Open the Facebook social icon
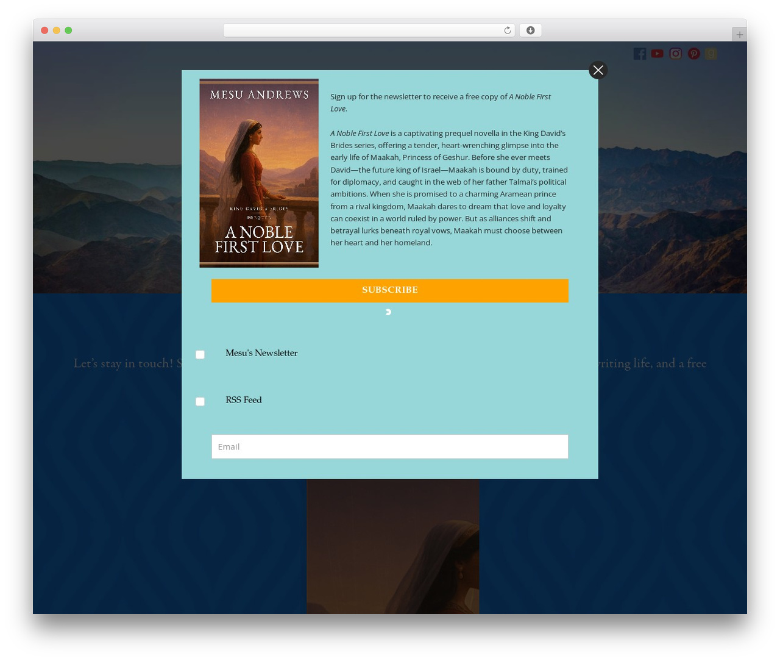 coord(639,54)
